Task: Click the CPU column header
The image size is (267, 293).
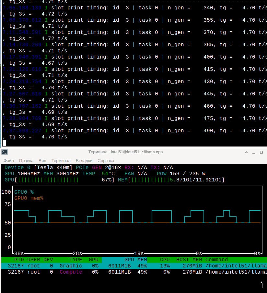Action: pos(165,260)
